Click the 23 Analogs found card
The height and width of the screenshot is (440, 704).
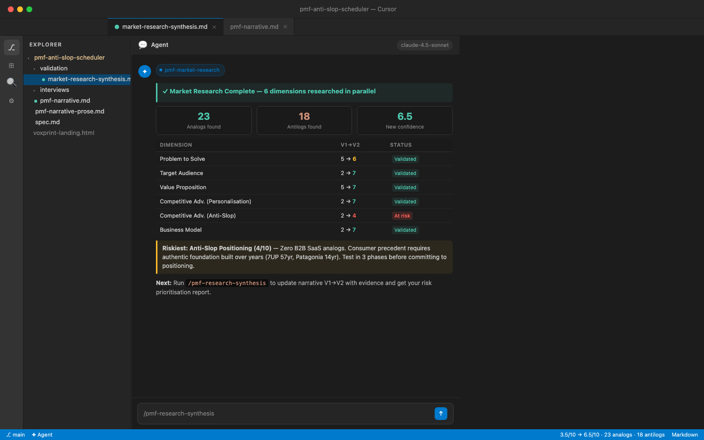click(204, 120)
